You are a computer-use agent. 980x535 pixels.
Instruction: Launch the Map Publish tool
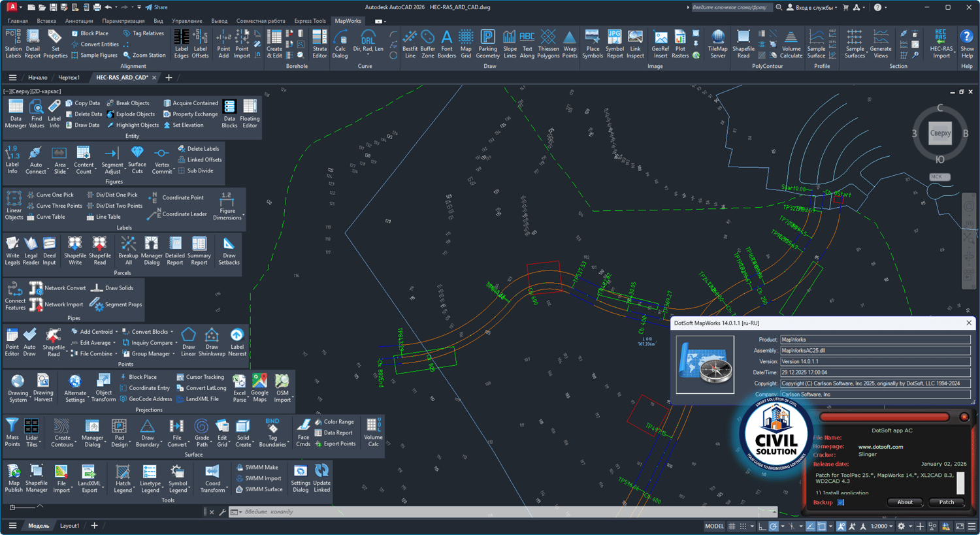click(14, 479)
